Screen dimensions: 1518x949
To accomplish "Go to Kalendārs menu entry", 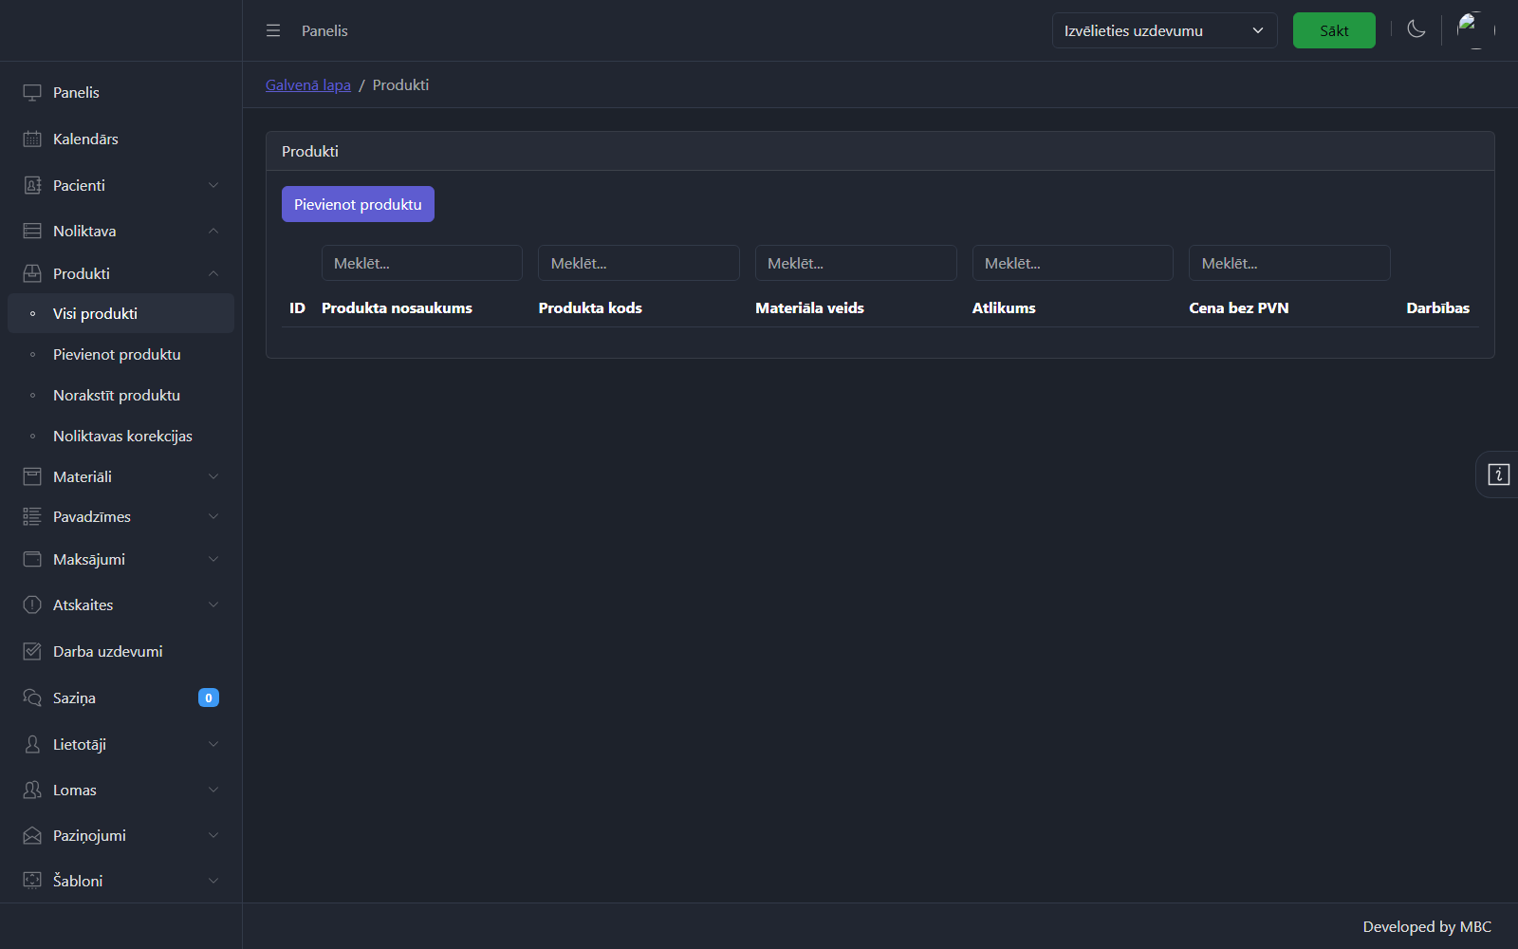I will click(120, 139).
